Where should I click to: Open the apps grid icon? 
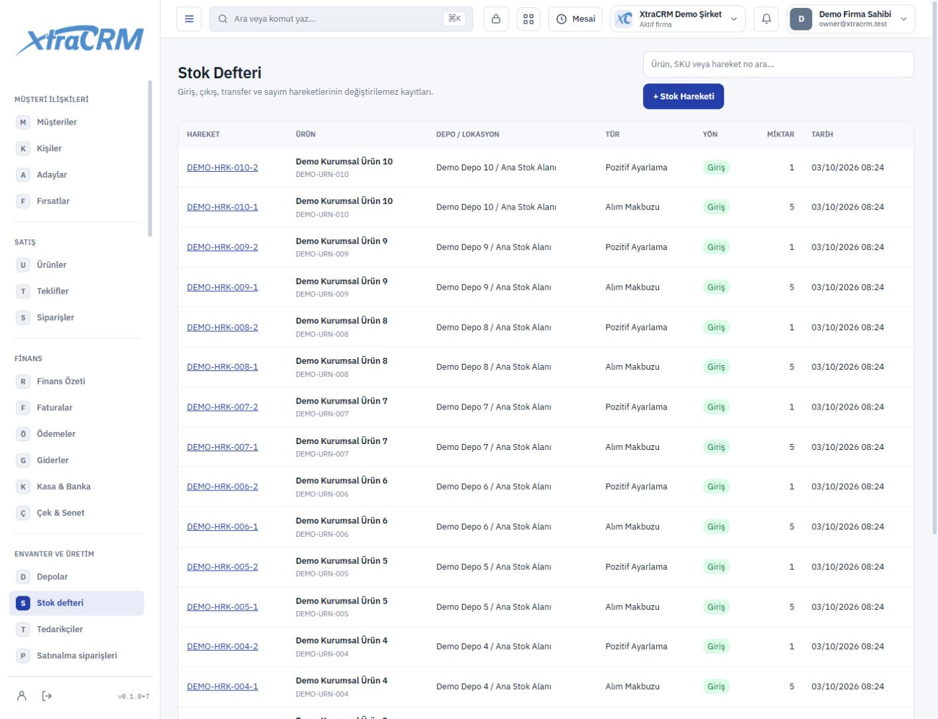pos(528,19)
